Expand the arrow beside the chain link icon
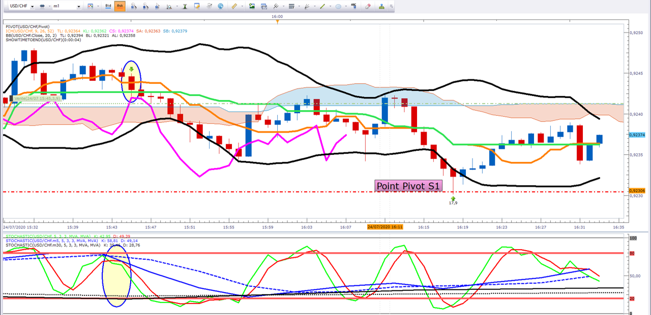The height and width of the screenshot is (315, 651). point(49,6)
